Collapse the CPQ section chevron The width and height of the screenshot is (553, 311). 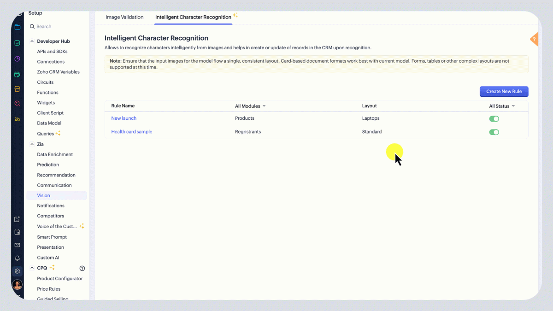32,268
